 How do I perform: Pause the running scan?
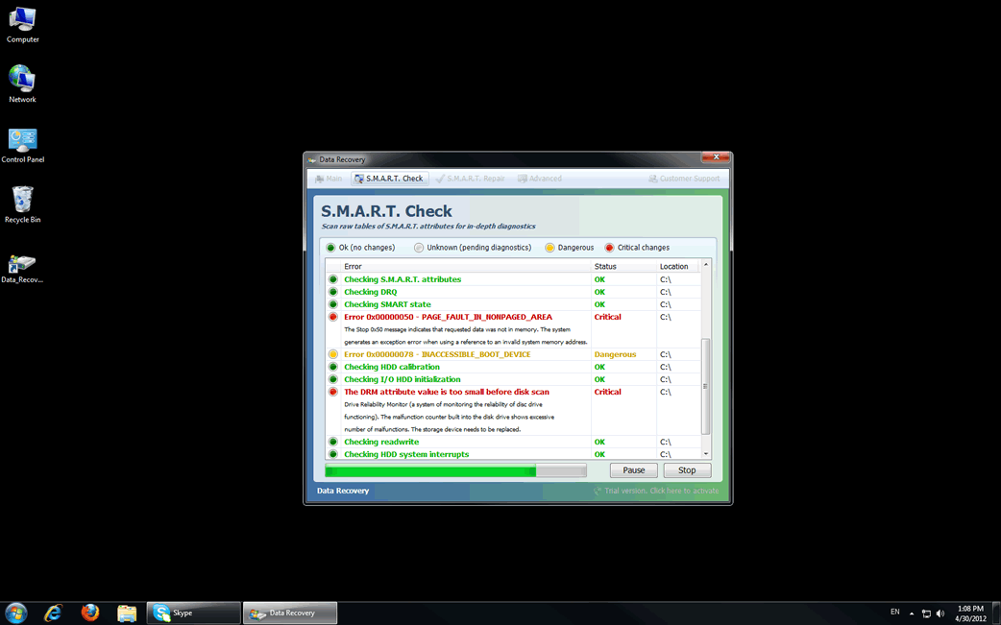coord(634,470)
